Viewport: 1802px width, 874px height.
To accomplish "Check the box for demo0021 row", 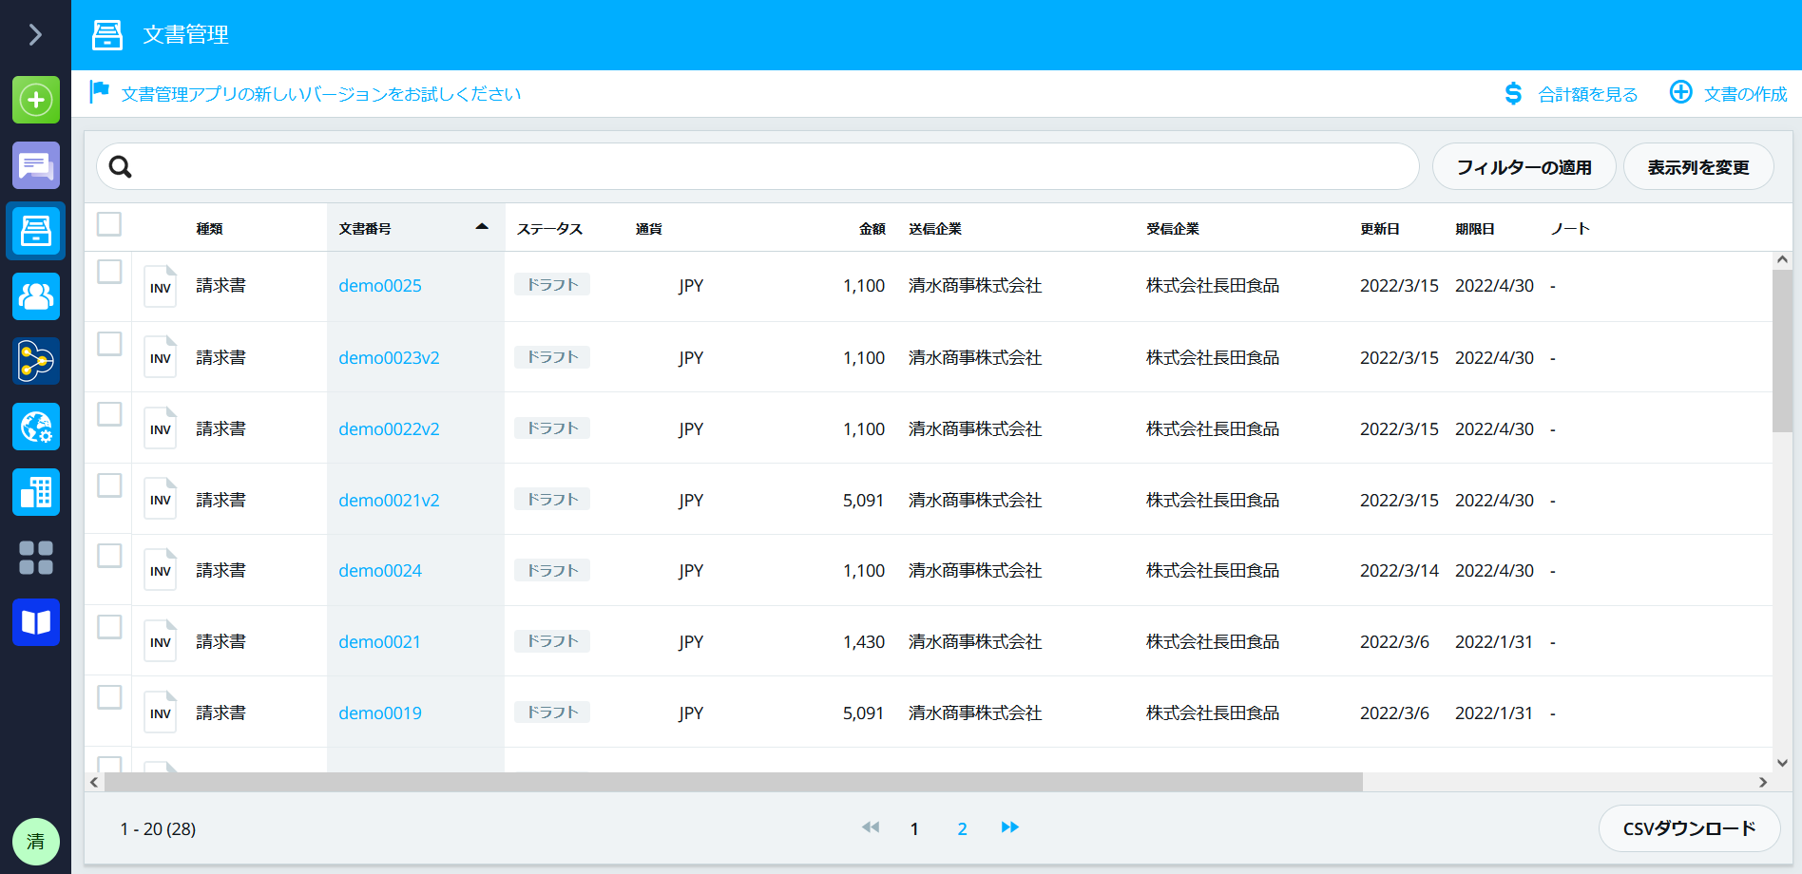I will coord(109,627).
